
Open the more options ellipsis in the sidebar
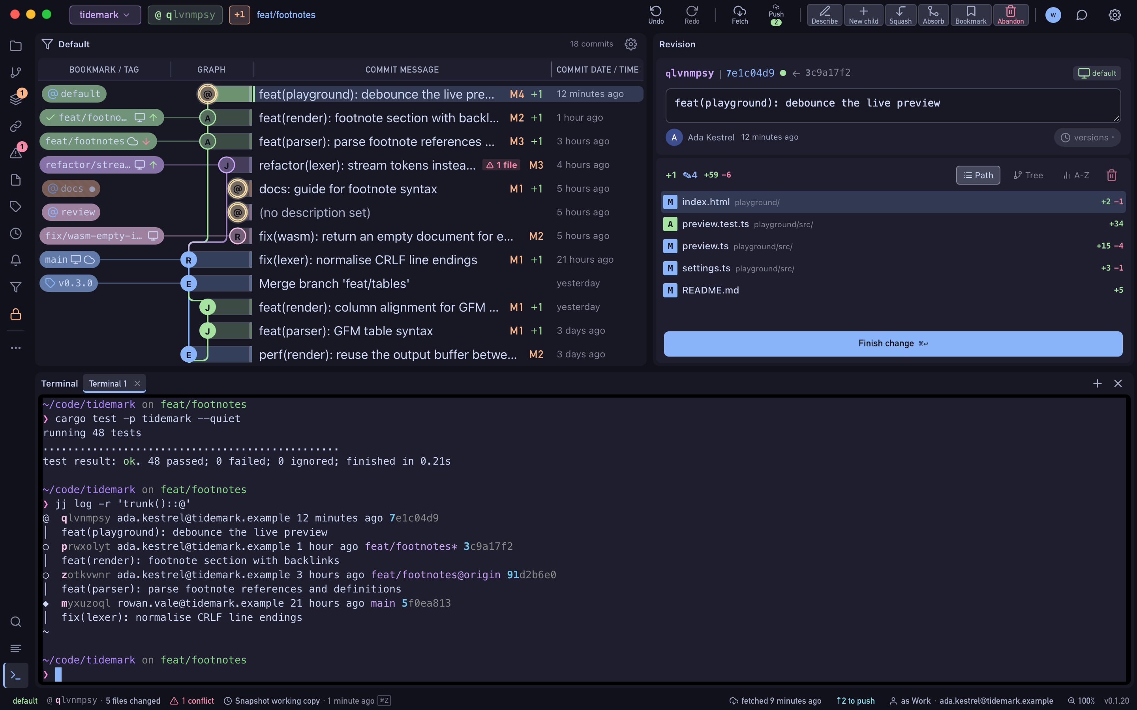click(x=15, y=348)
